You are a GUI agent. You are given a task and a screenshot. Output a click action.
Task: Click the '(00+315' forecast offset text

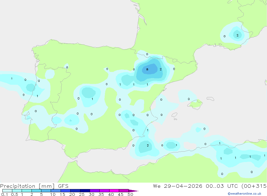[x=254, y=186]
